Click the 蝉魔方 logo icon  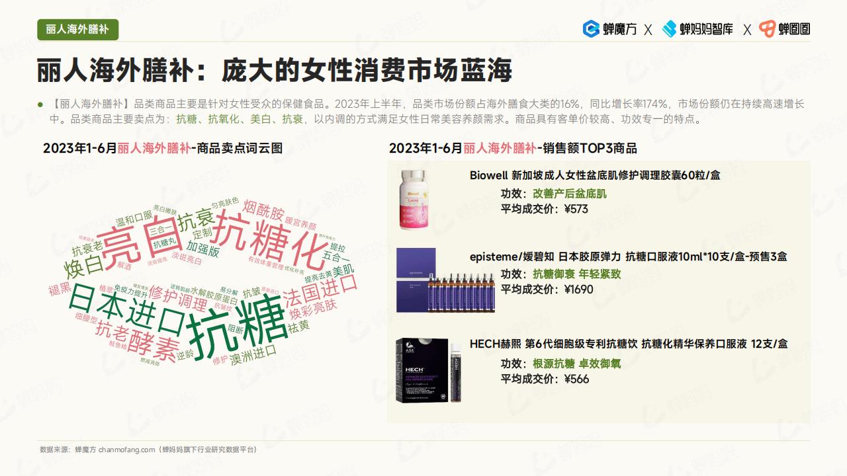591,29
